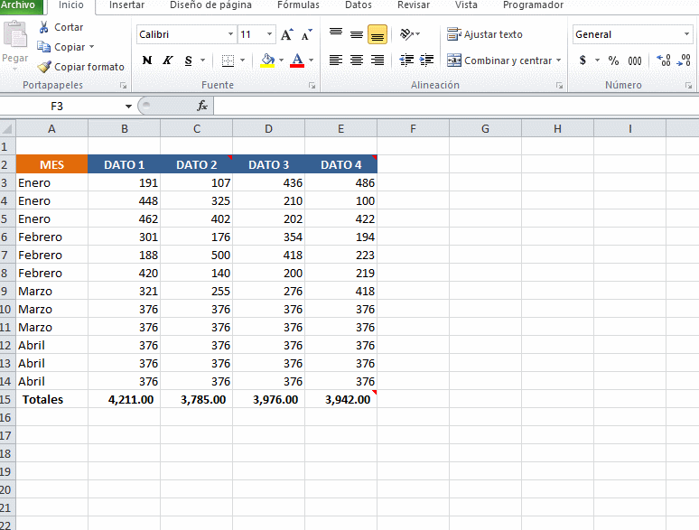This screenshot has width=699, height=530.
Task: Toggle underline S formatting
Action: point(188,60)
